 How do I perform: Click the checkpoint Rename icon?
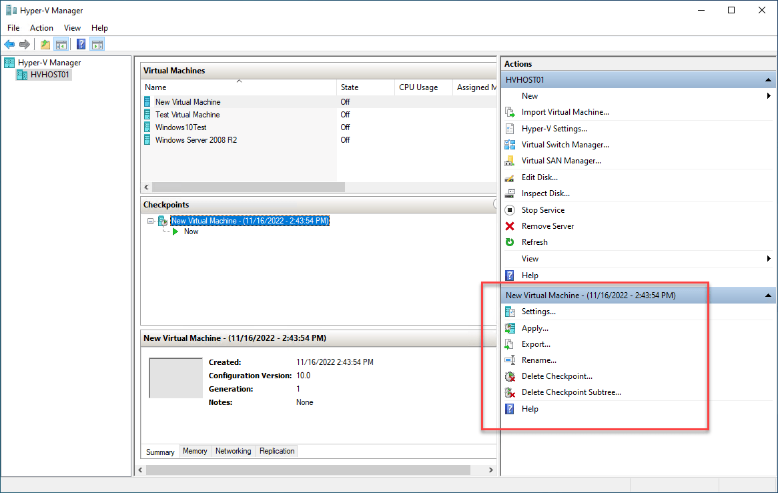pyautogui.click(x=510, y=360)
